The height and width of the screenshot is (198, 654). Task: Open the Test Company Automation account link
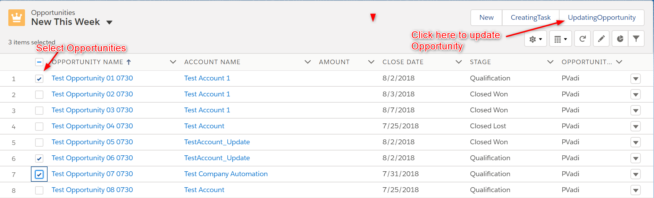[x=226, y=174]
